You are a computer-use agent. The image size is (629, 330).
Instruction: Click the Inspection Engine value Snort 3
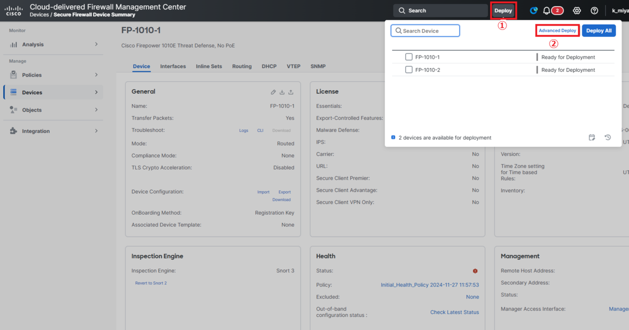285,271
